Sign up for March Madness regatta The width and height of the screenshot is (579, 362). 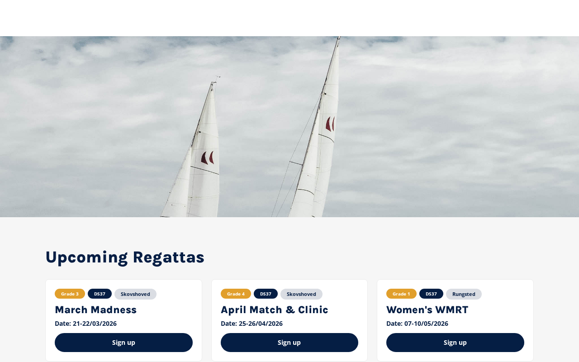(123, 343)
